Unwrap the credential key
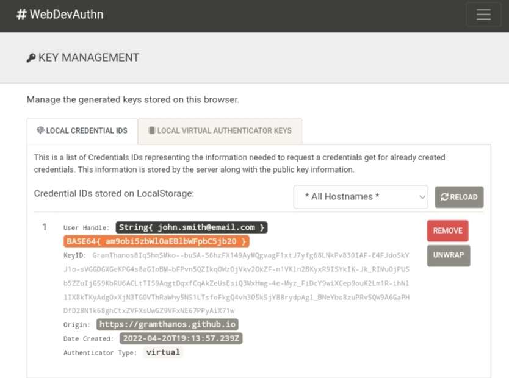The width and height of the screenshot is (509, 378). point(449,255)
